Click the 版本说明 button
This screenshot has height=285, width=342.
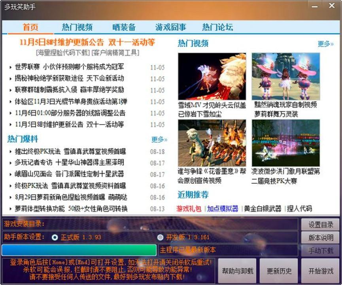click(x=321, y=238)
